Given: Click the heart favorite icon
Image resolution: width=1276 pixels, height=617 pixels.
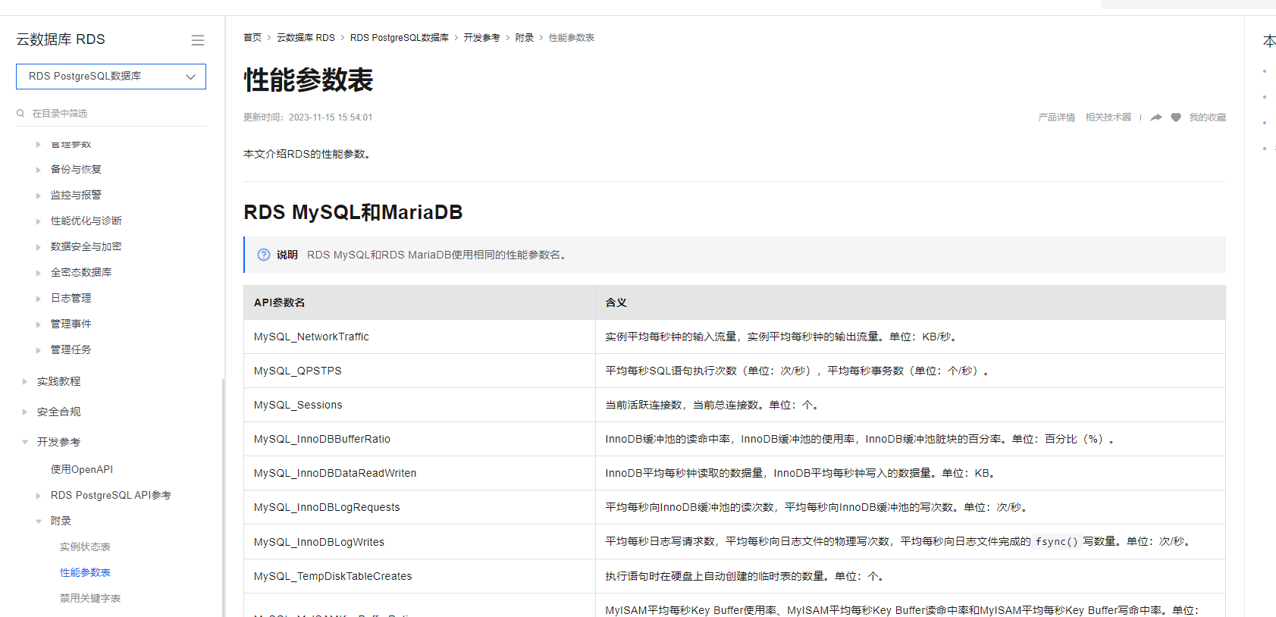Looking at the screenshot, I should point(1176,117).
